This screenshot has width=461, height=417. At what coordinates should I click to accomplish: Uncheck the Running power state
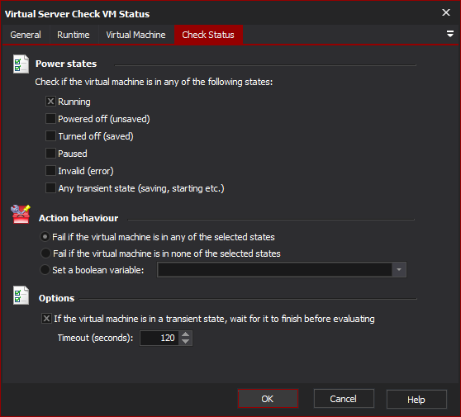click(x=50, y=102)
